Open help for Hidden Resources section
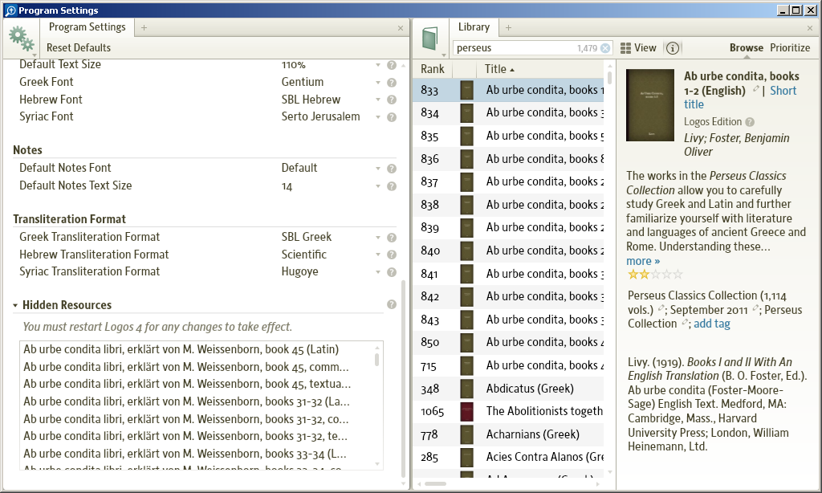The image size is (822, 493). click(x=392, y=305)
